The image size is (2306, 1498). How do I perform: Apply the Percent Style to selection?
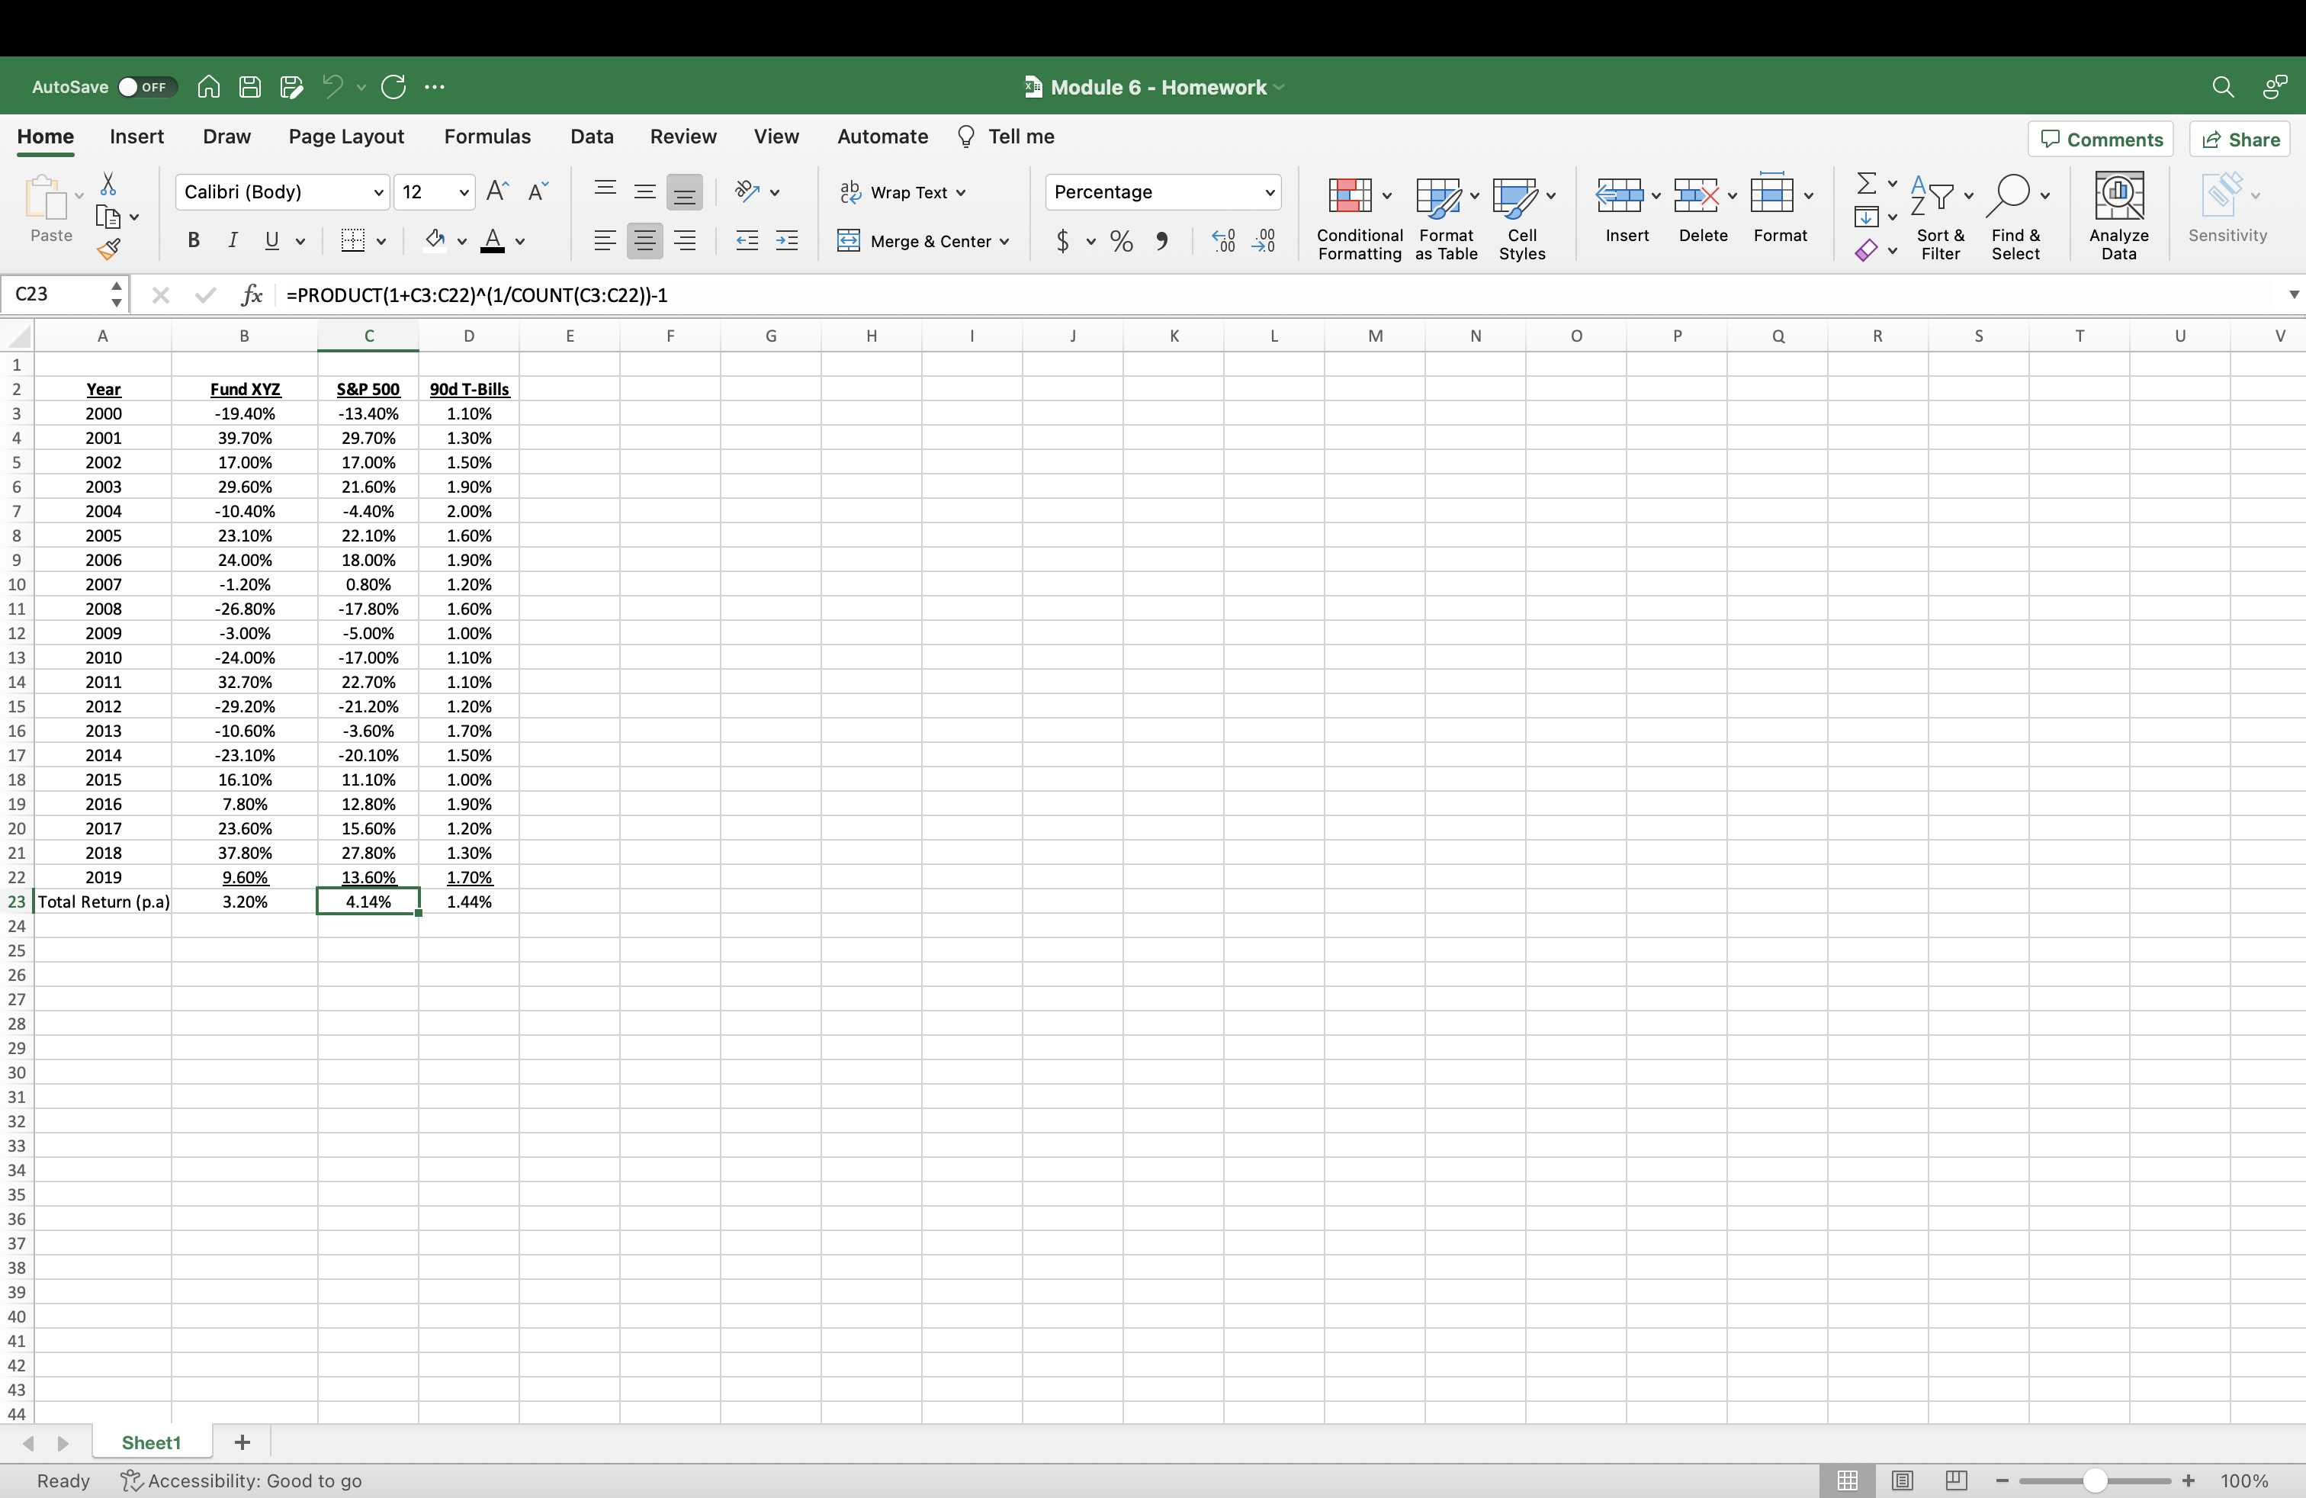(x=1121, y=241)
